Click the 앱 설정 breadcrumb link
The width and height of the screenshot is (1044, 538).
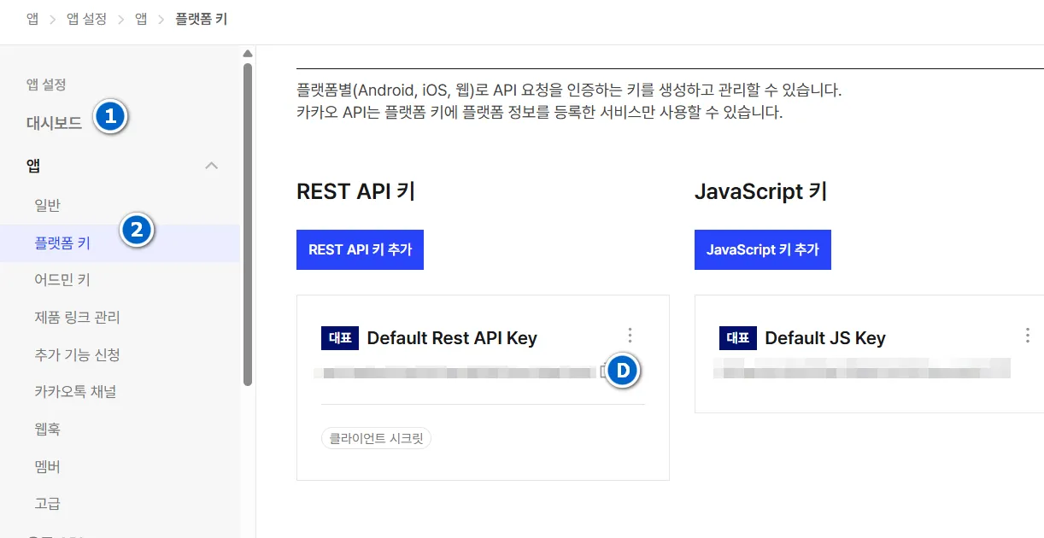[86, 19]
